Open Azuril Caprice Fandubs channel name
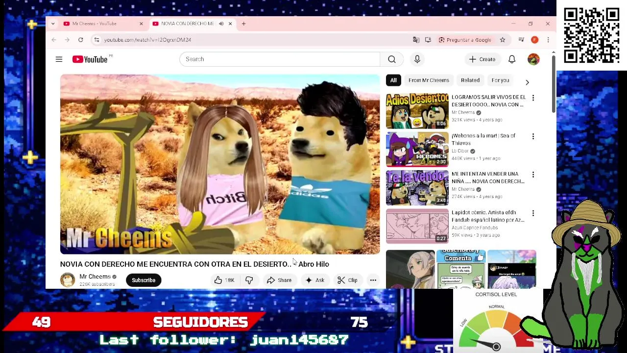Screen dimensions: 627x353 tap(476, 228)
